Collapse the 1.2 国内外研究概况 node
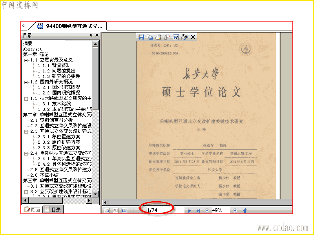 coord(26,82)
